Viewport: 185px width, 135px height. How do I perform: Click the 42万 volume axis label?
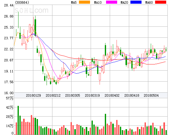(x=10, y=107)
